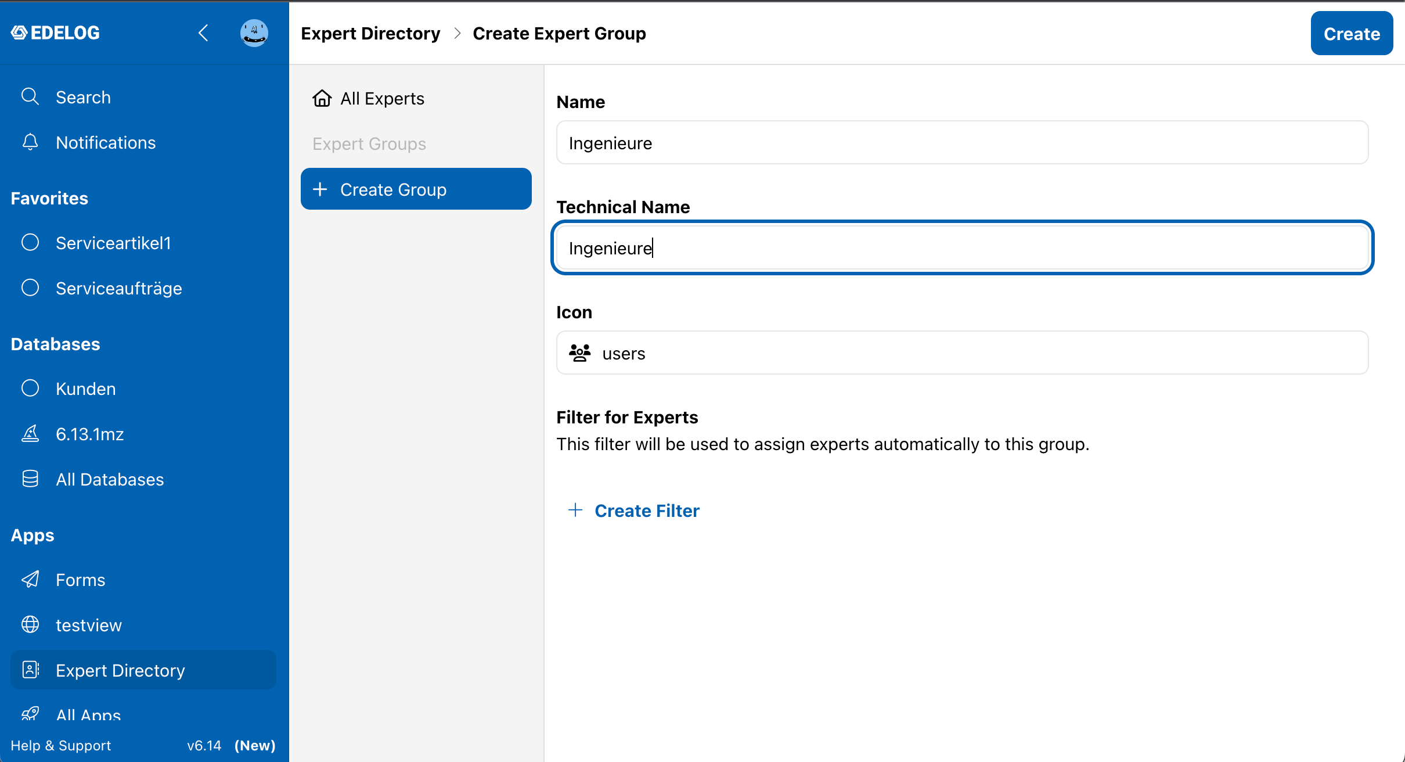This screenshot has width=1405, height=762.
Task: Click the Create Expert Group breadcrumb title
Action: (559, 33)
